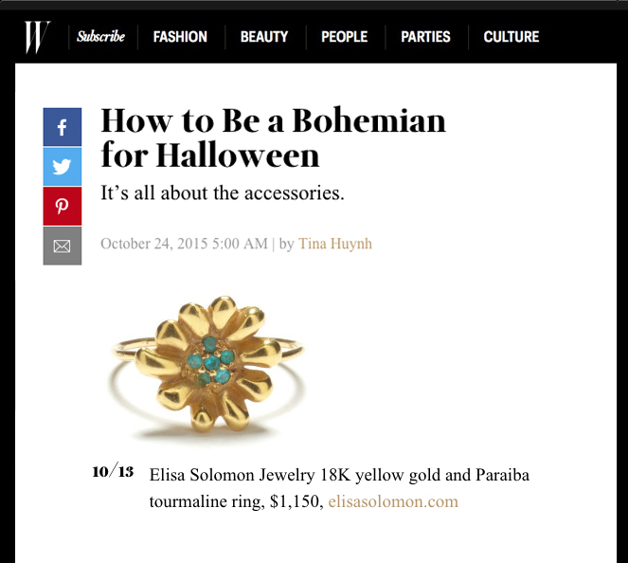
Task: Click the ring price $1,150 text
Action: [x=292, y=501]
